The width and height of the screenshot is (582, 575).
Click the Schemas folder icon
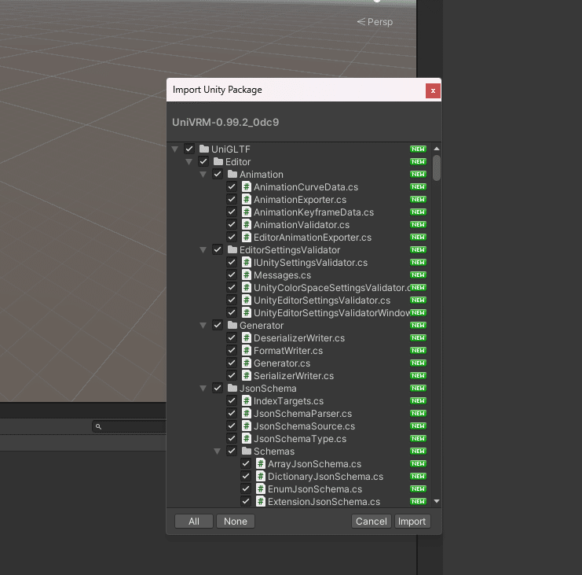247,452
